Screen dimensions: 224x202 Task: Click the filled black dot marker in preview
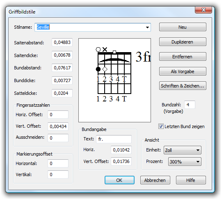[x=98, y=69]
